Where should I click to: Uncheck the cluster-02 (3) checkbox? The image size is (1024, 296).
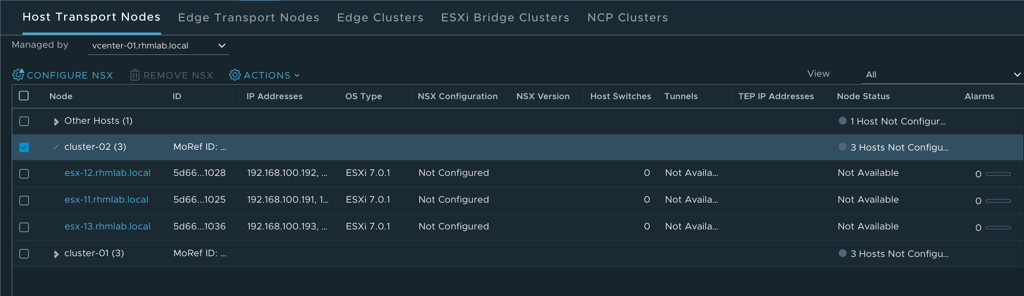click(x=24, y=147)
